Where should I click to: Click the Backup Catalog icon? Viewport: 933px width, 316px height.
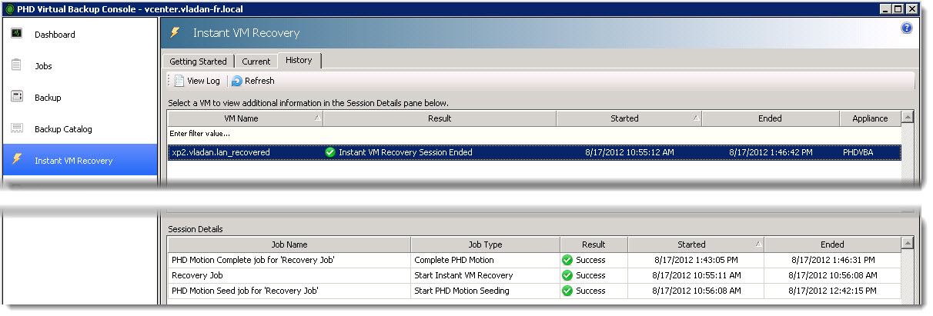(x=16, y=128)
